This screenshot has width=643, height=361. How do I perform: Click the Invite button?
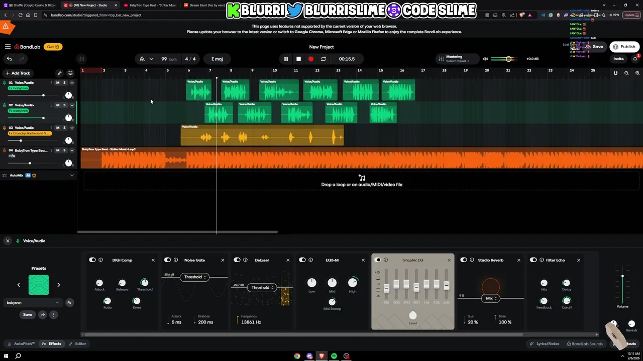click(x=618, y=59)
